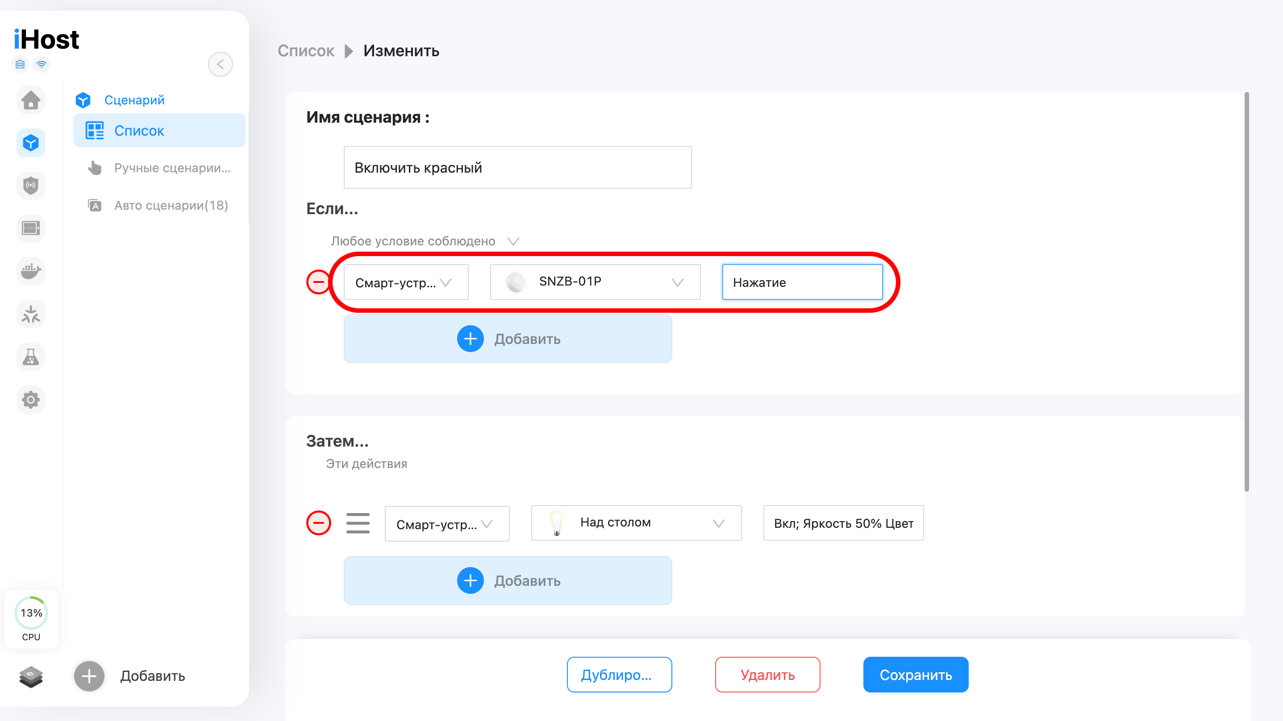Remove the Над столом action with the minus icon
This screenshot has width=1283, height=721.
(x=318, y=523)
